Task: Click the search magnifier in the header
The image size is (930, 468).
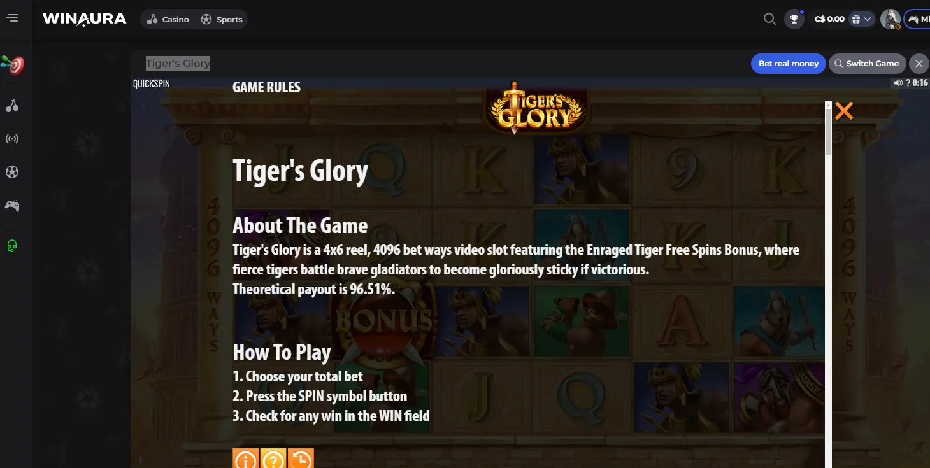Action: click(769, 19)
